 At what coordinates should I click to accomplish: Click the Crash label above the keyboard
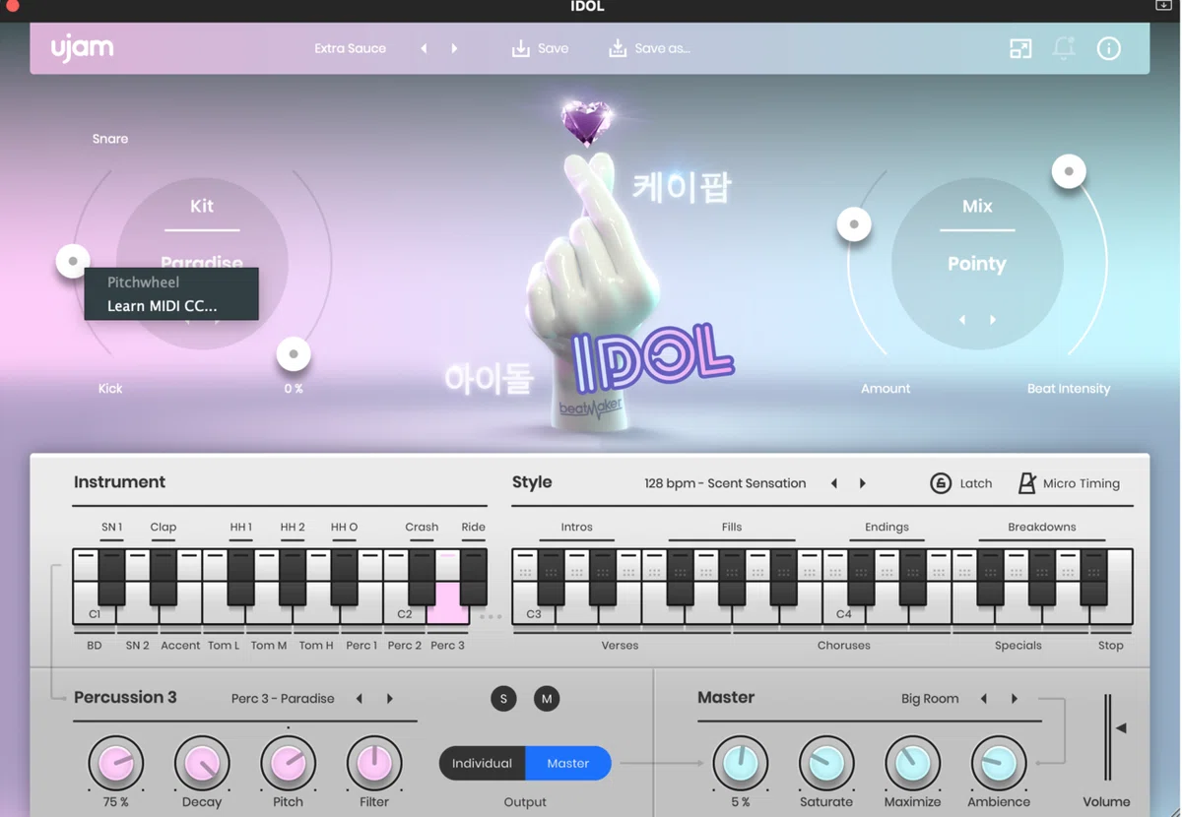click(422, 527)
